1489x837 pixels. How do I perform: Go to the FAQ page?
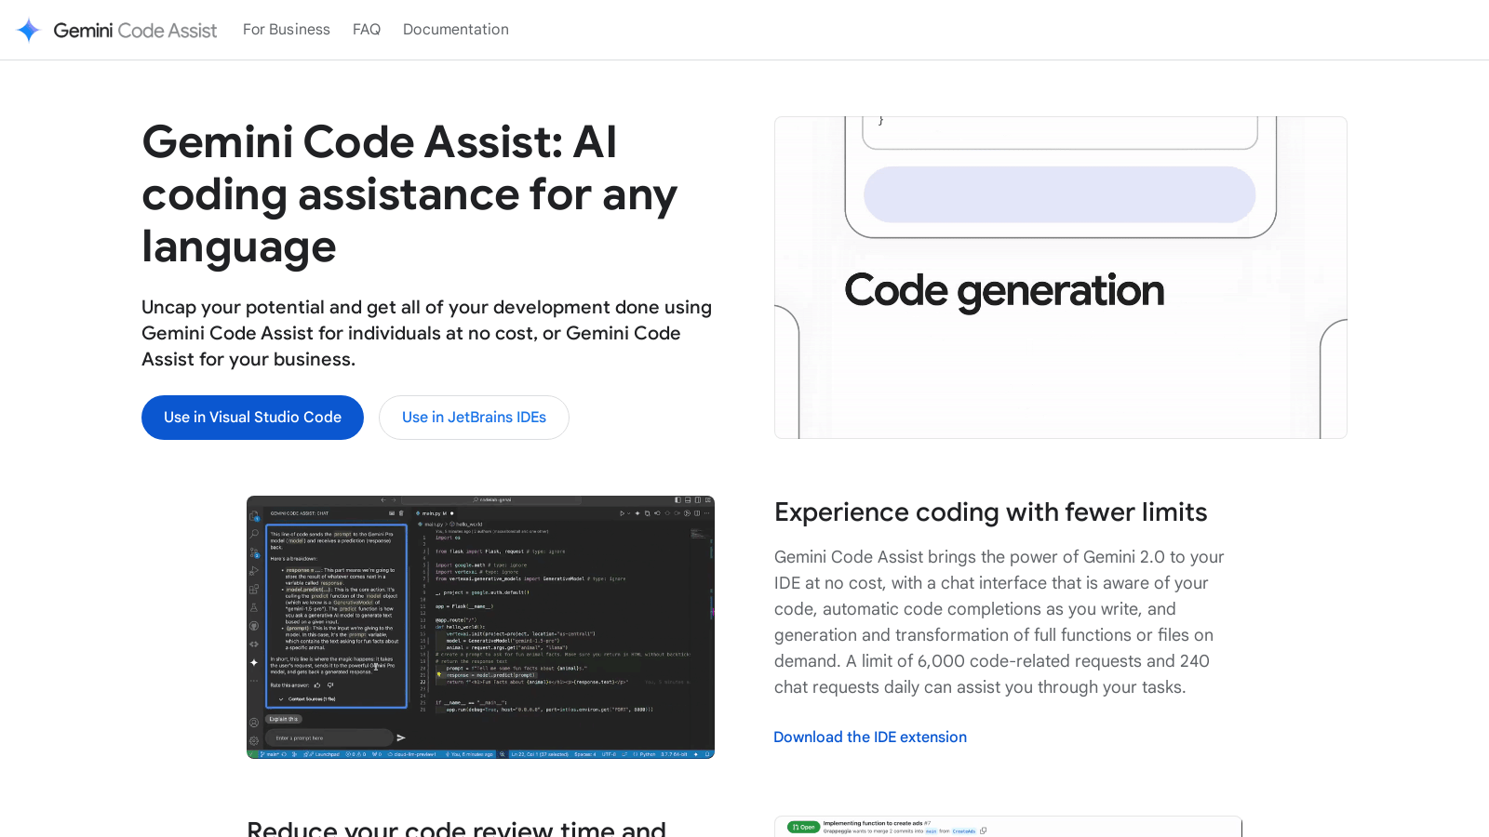pyautogui.click(x=367, y=30)
